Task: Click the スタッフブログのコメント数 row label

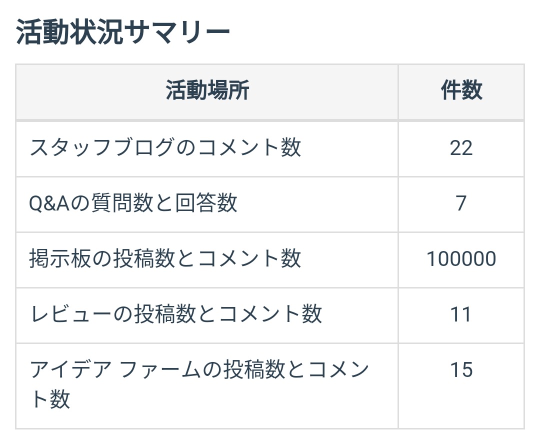Action: pyautogui.click(x=165, y=148)
